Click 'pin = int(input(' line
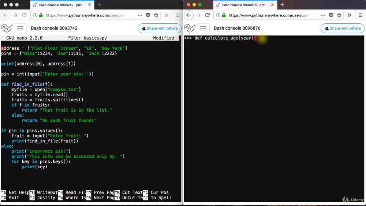366x206 pixels. click(x=47, y=74)
